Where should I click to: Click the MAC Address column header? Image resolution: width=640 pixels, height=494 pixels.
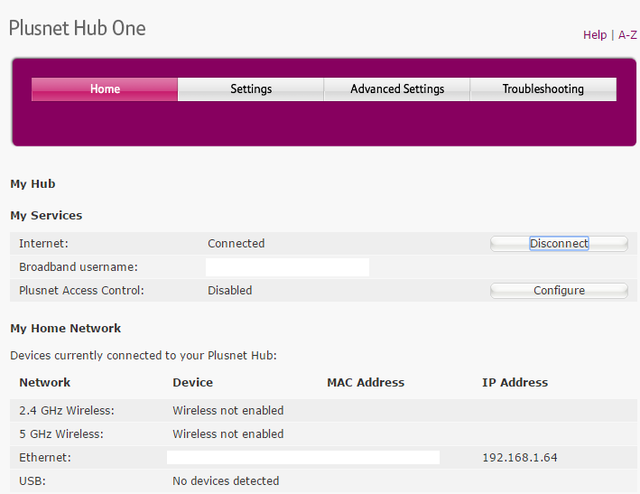366,383
